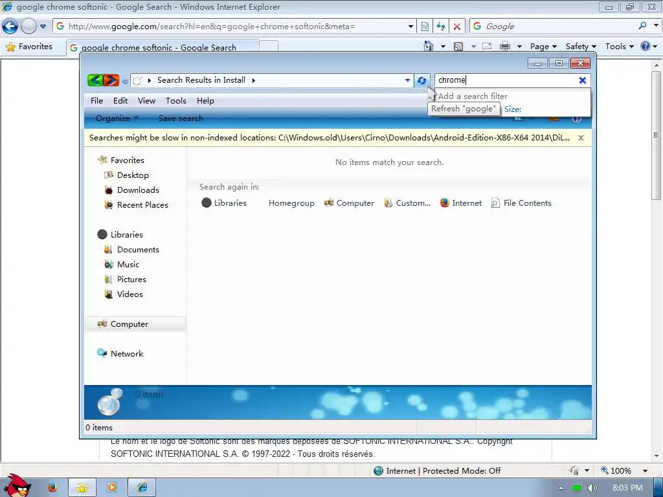Click the Internet Explorer forward button

click(28, 26)
